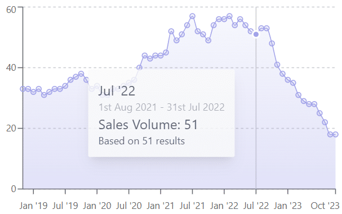Screen dimensions: 342x214
Task: Click the 20 y-axis label
Action: coord(11,128)
